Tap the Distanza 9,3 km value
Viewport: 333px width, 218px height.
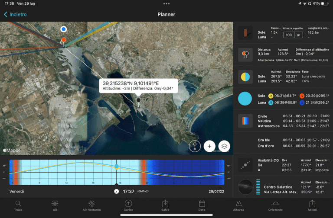[263, 54]
